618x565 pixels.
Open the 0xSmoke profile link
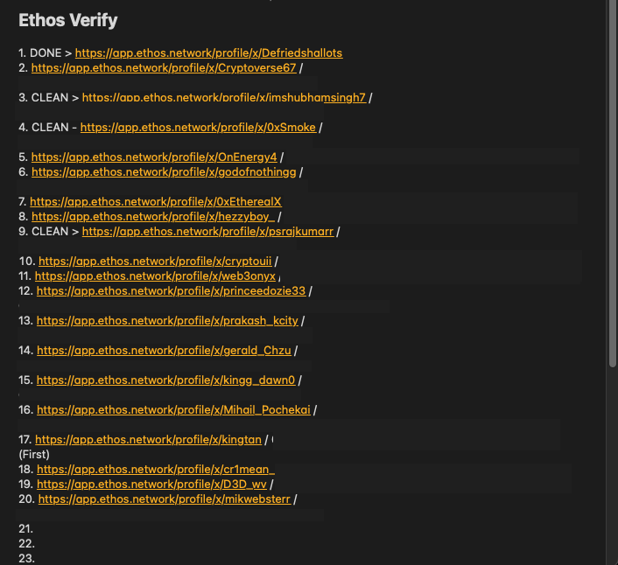198,128
